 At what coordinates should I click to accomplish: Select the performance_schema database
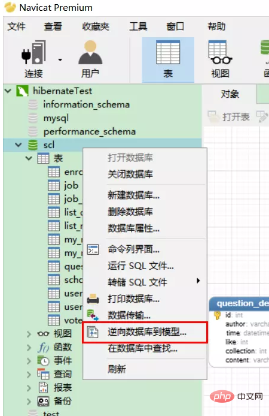point(90,132)
